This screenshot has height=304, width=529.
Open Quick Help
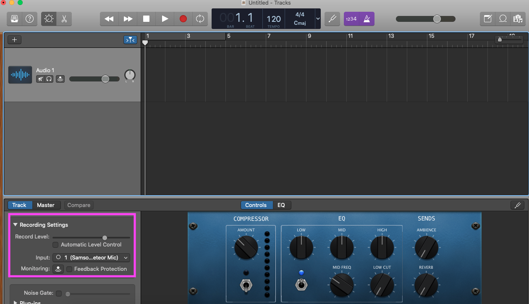(29, 19)
